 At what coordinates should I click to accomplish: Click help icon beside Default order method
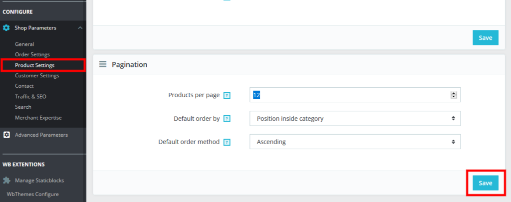point(227,142)
